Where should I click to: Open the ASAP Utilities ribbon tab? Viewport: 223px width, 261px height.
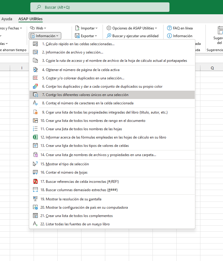tap(31, 19)
